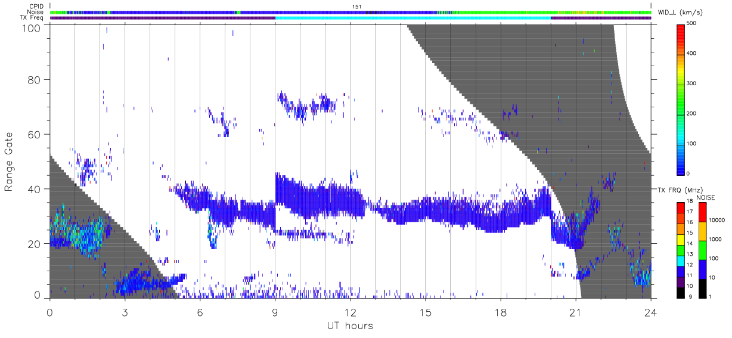The height and width of the screenshot is (338, 732).
Task: Click the CPID label above the plot
Action: [x=37, y=6]
